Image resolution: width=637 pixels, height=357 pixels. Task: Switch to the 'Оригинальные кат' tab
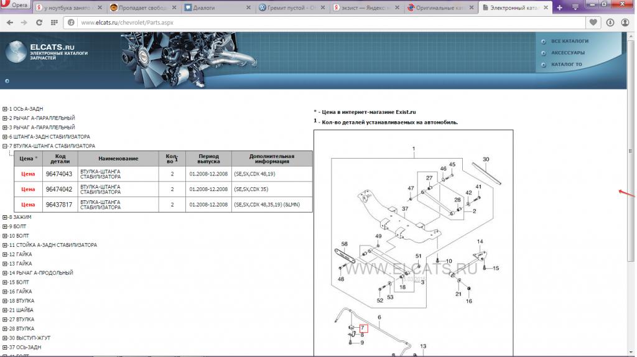click(x=441, y=7)
